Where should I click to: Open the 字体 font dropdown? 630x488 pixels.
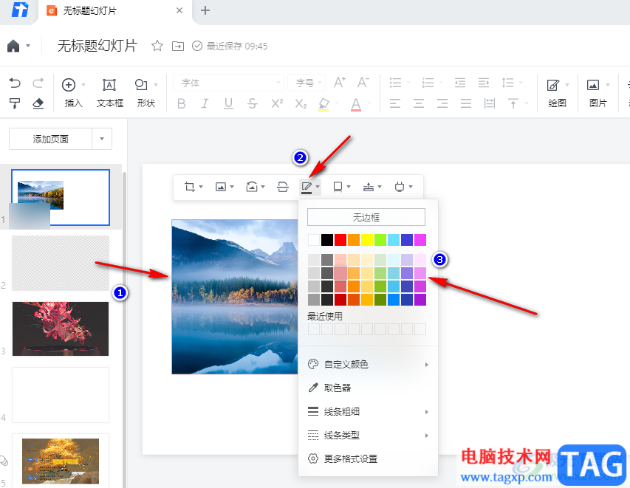pyautogui.click(x=229, y=83)
